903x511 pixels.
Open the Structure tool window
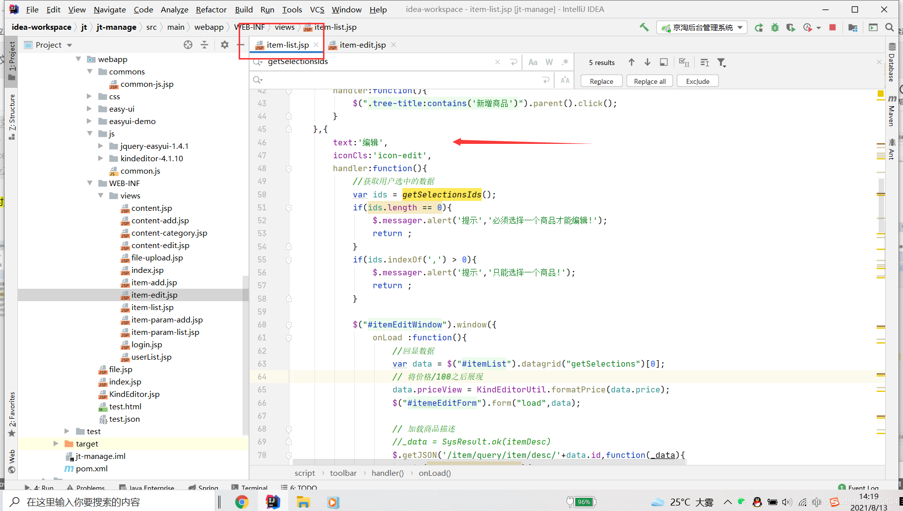(x=12, y=117)
